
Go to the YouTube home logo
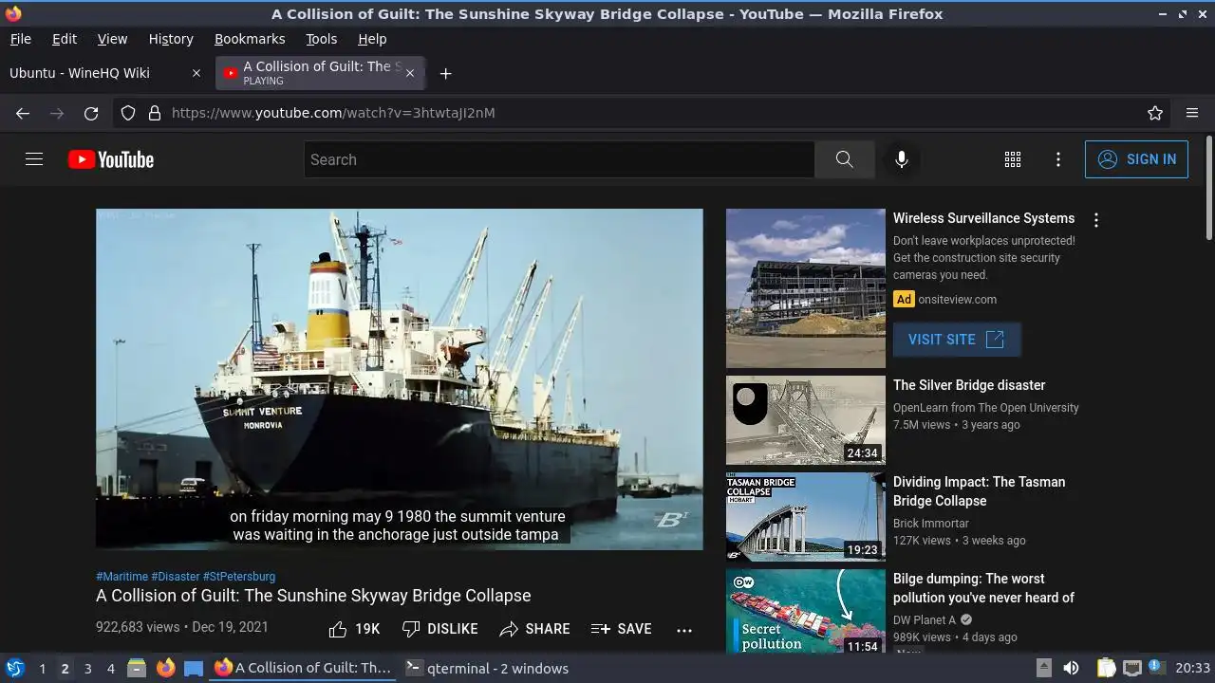111,159
